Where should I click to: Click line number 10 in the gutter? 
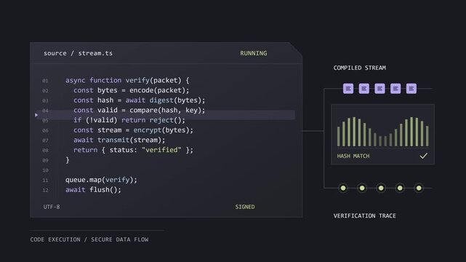tap(45, 170)
